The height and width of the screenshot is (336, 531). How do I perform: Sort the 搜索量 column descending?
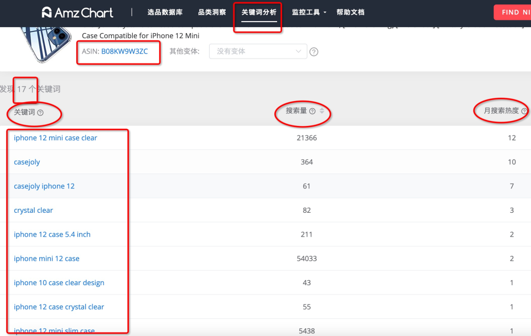[x=322, y=113]
